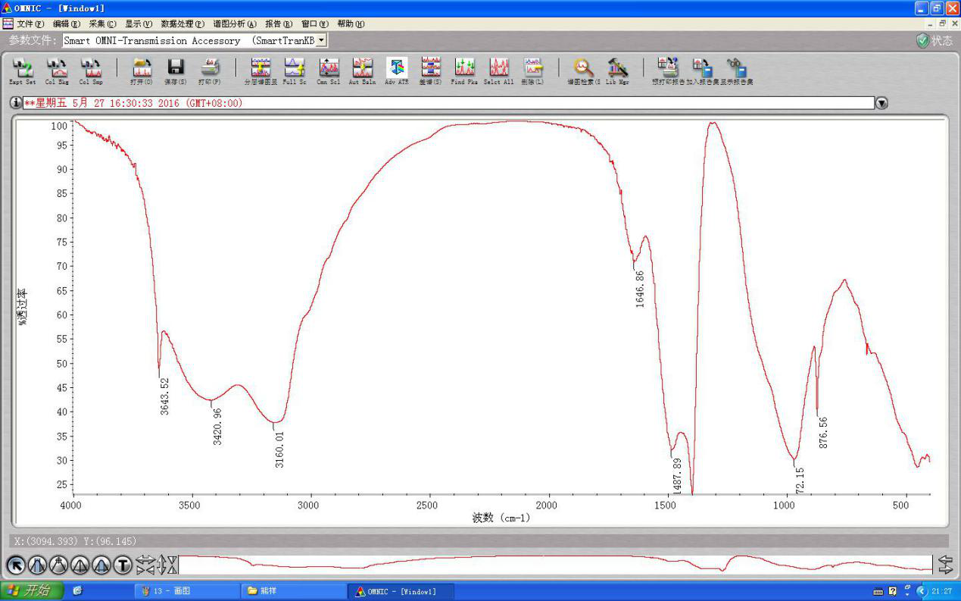Apply Adv ATR correction
This screenshot has width=961, height=601.
[x=396, y=70]
